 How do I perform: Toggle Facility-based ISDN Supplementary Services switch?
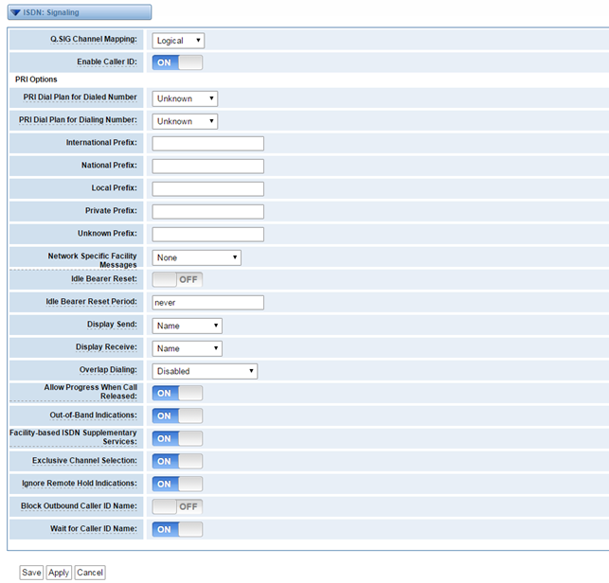click(177, 438)
